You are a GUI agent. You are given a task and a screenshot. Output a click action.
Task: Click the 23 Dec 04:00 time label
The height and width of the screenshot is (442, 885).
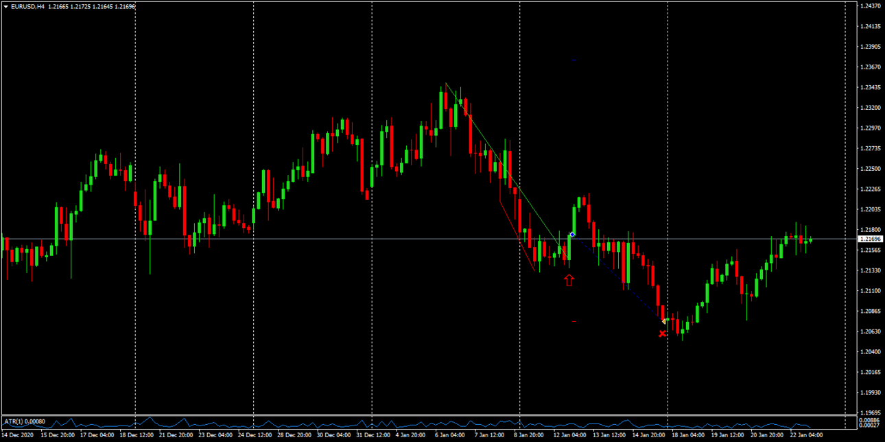tap(215, 435)
